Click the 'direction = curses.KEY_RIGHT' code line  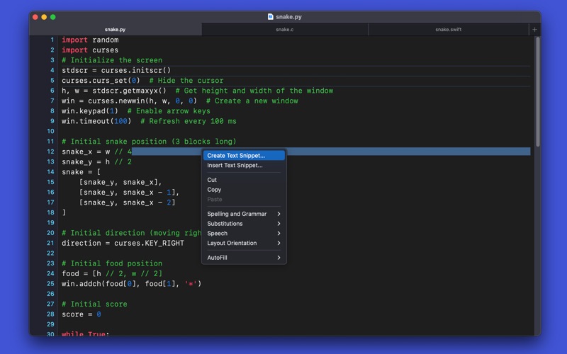[123, 243]
